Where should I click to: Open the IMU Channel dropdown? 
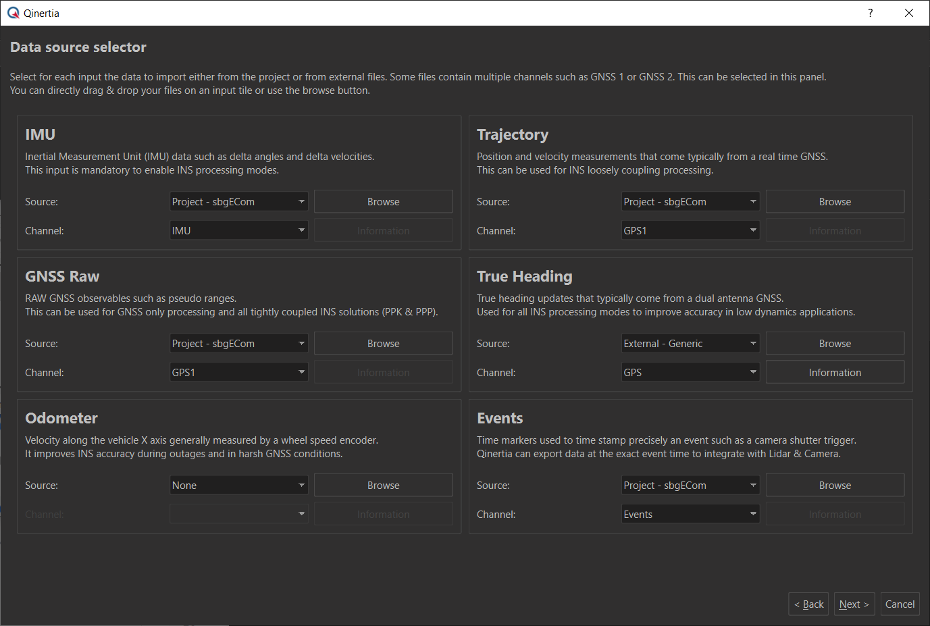pyautogui.click(x=238, y=231)
